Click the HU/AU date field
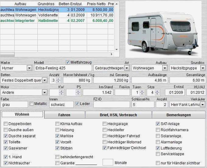The height and width of the screenshot is (168, 207). pos(196,93)
